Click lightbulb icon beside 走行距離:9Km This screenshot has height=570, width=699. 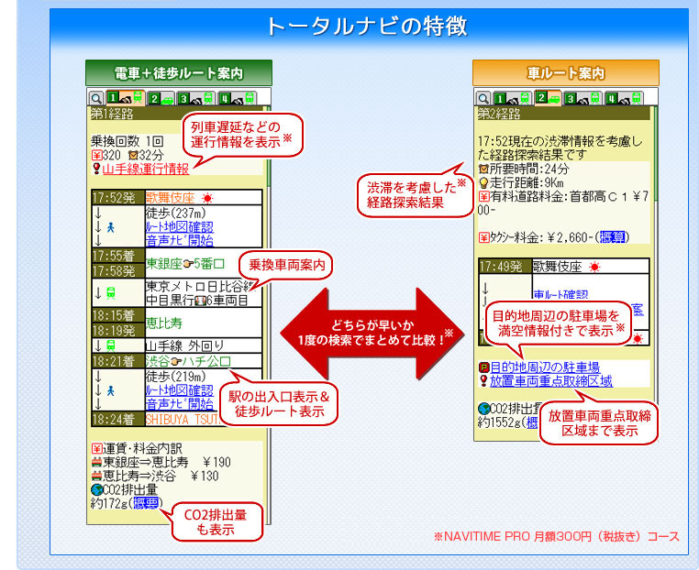[x=483, y=182]
